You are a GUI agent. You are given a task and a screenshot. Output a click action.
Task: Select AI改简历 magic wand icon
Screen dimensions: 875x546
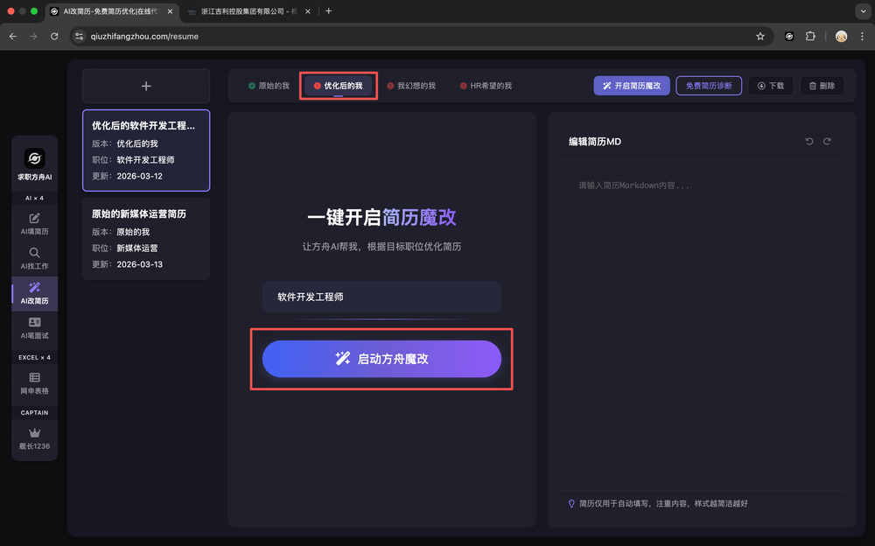[35, 288]
